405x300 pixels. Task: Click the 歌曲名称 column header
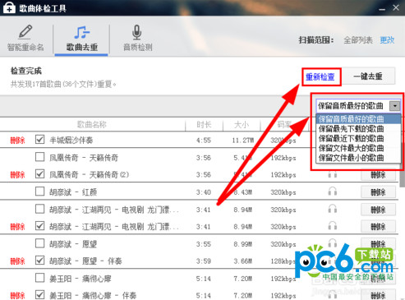coord(91,125)
